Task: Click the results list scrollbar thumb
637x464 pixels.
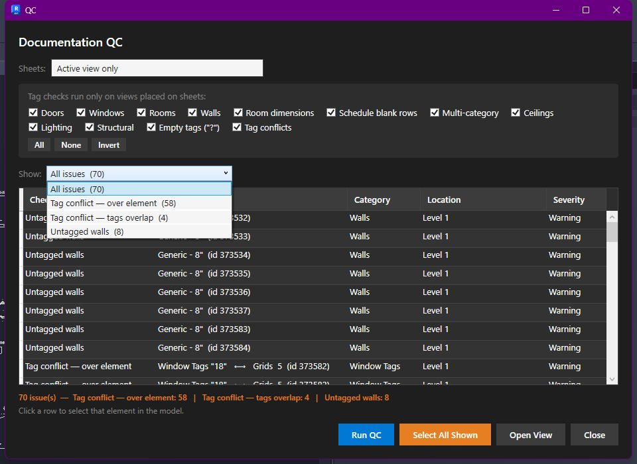Action: coord(612,232)
